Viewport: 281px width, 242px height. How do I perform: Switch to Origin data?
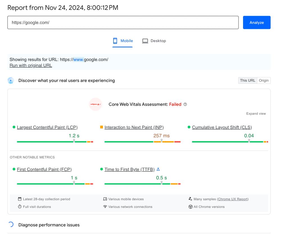coord(264,80)
